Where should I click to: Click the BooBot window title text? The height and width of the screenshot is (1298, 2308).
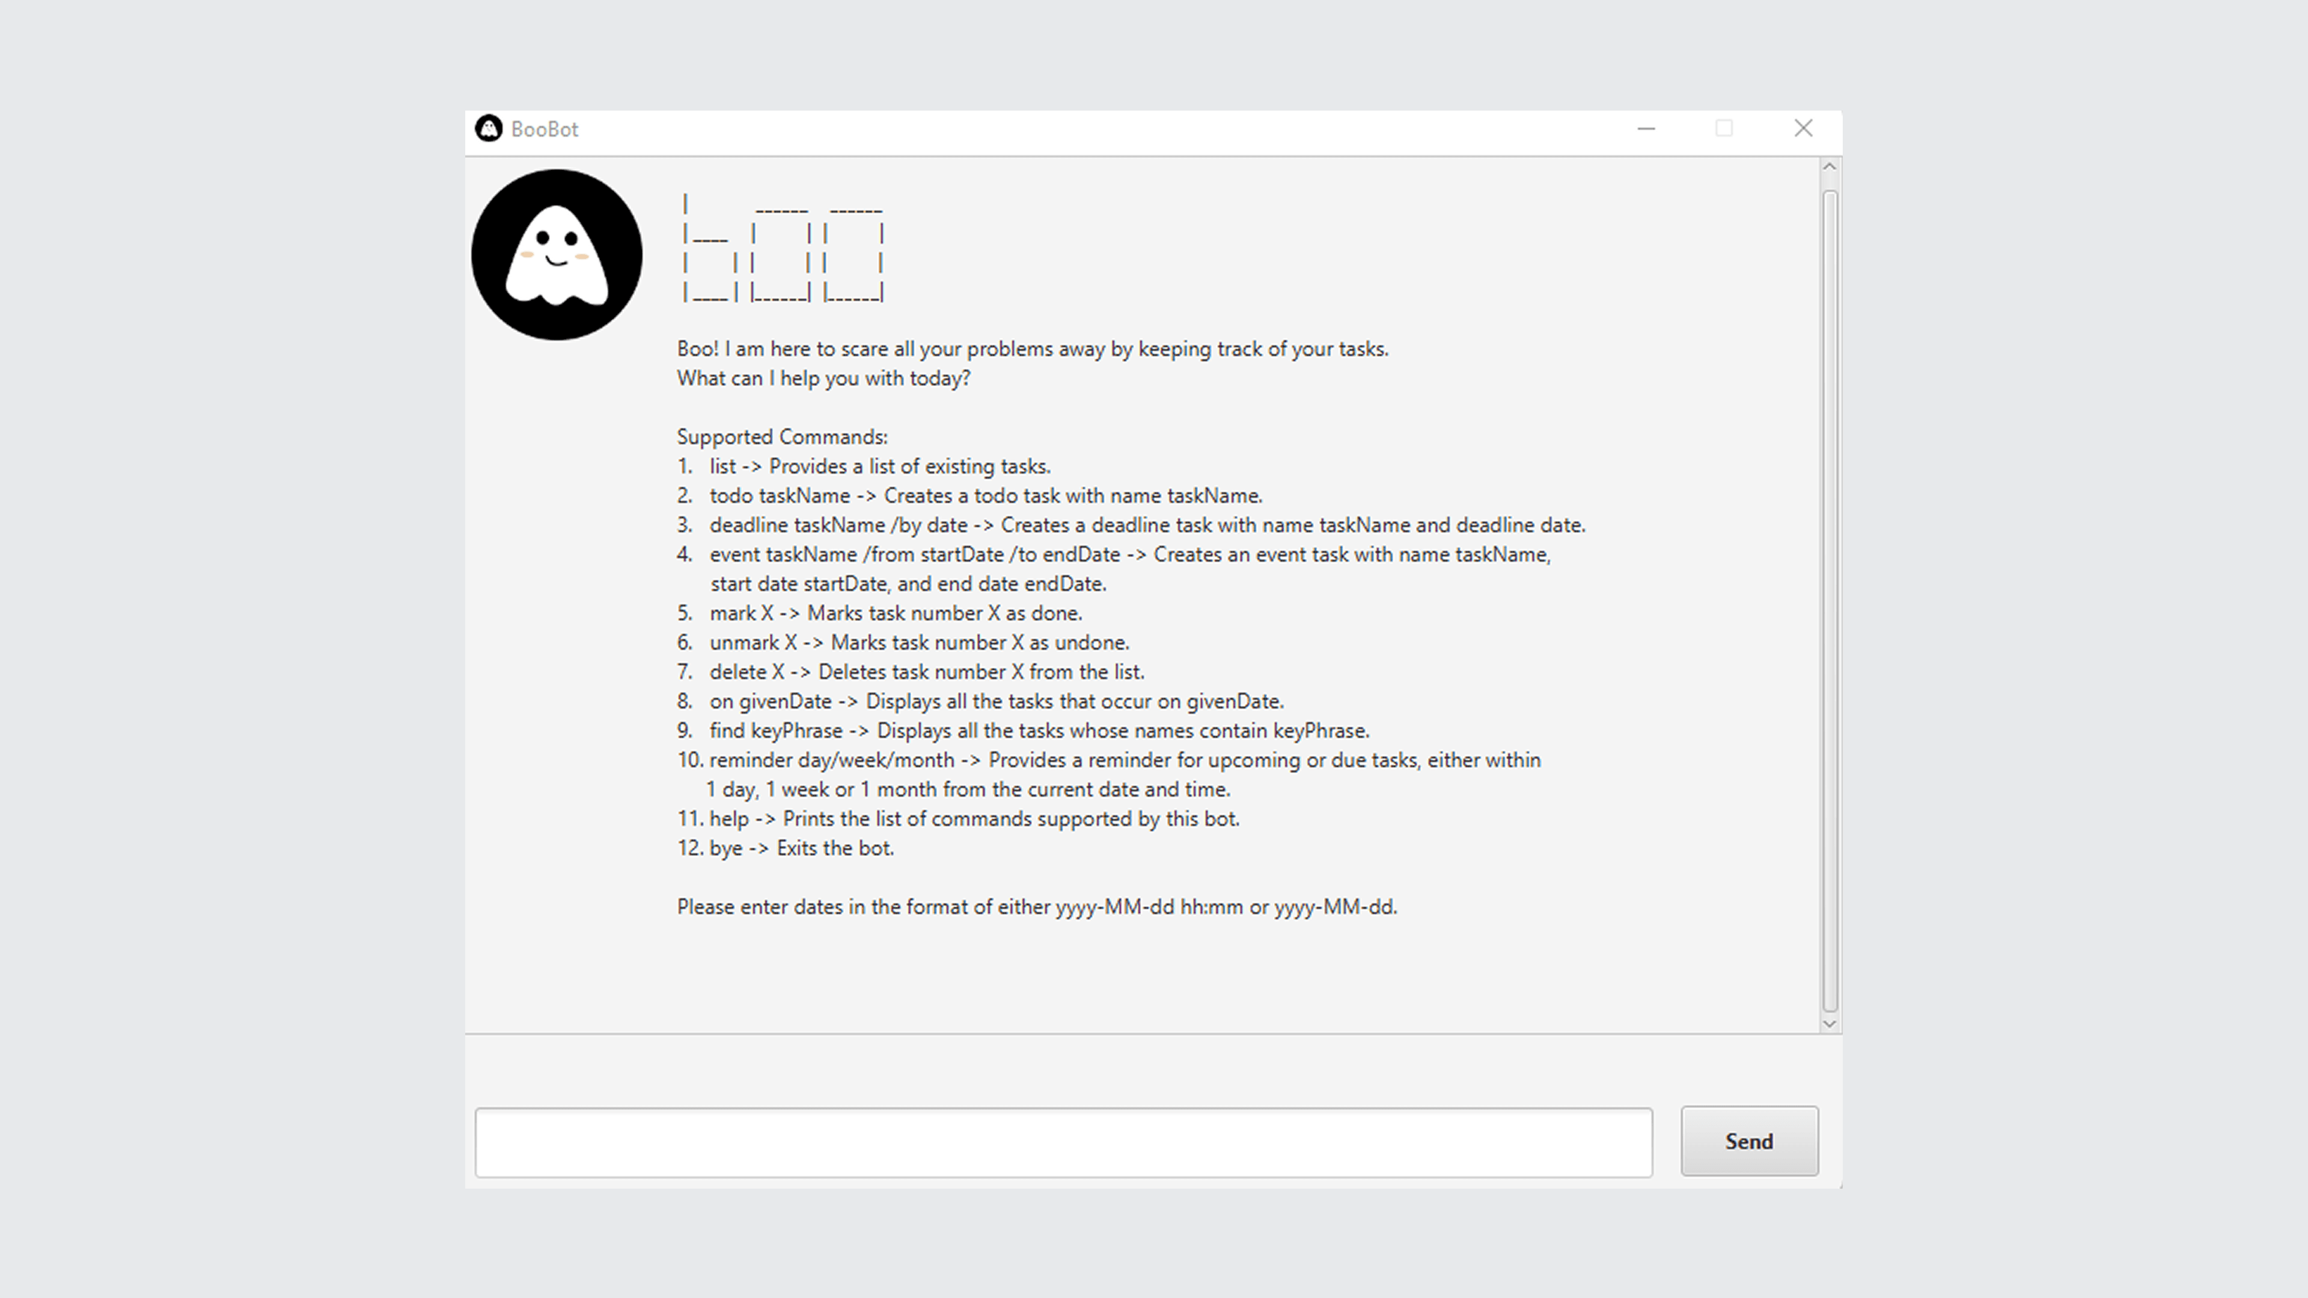pyautogui.click(x=545, y=129)
